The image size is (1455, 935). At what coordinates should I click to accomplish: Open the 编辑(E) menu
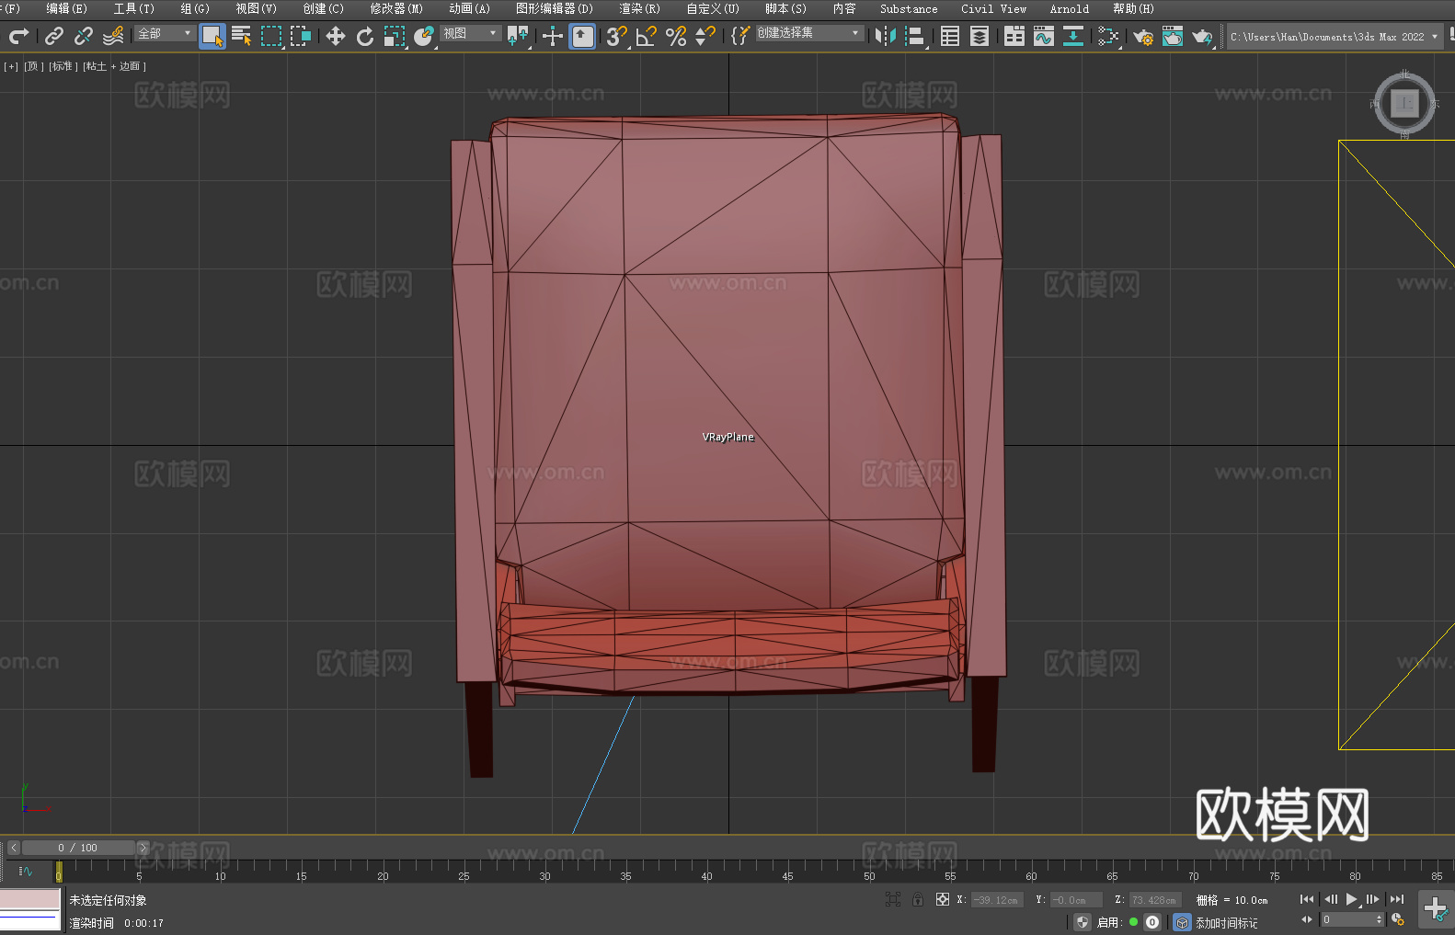point(67,8)
